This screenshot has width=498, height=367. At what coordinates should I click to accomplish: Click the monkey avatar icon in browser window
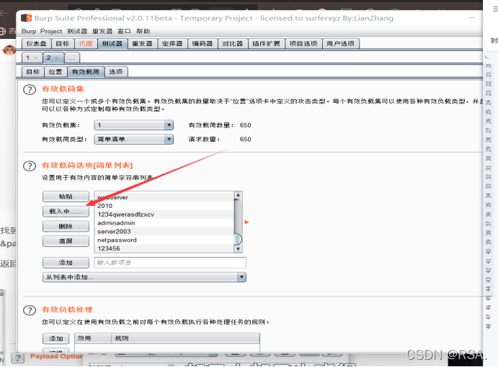[9, 50]
